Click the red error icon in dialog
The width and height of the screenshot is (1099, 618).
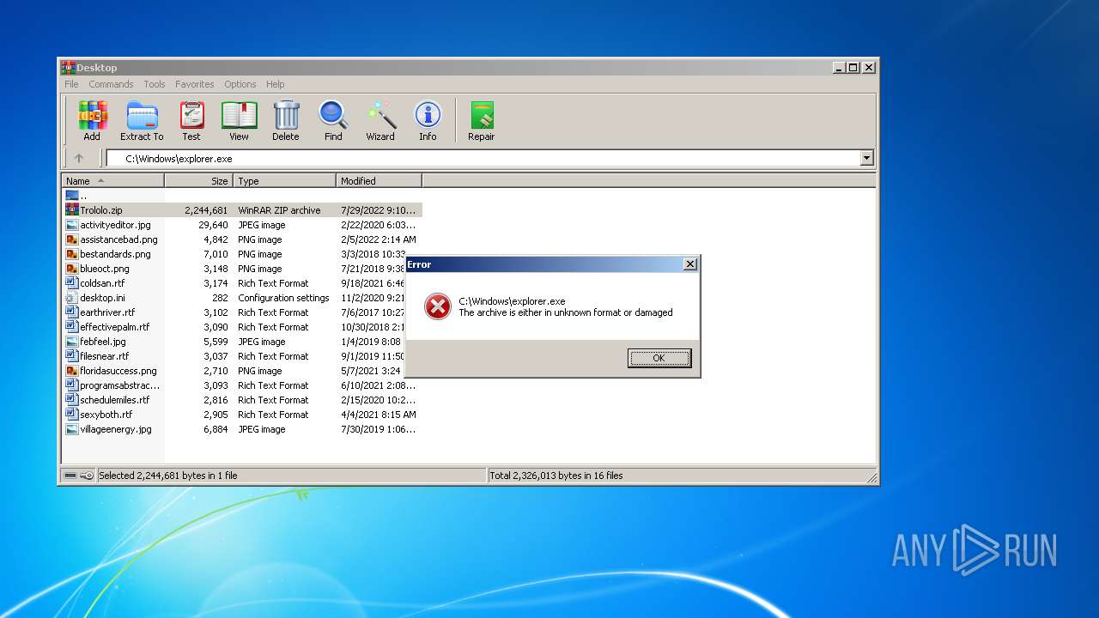pyautogui.click(x=438, y=306)
